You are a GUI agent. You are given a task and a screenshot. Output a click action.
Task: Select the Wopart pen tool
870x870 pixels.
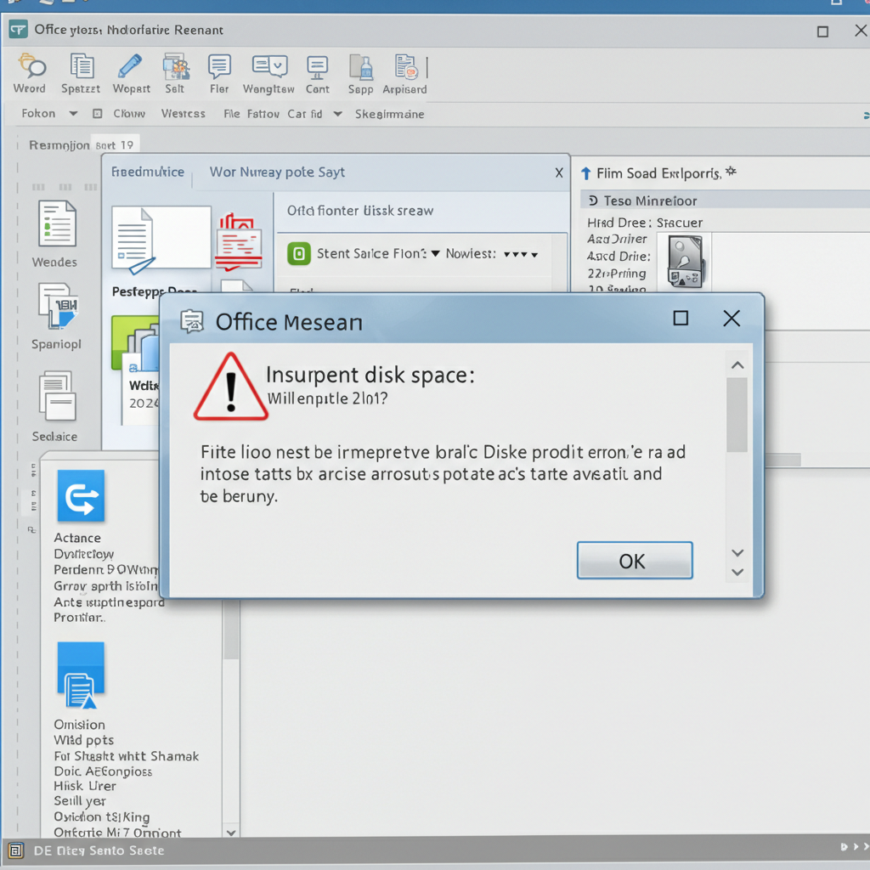(x=129, y=66)
